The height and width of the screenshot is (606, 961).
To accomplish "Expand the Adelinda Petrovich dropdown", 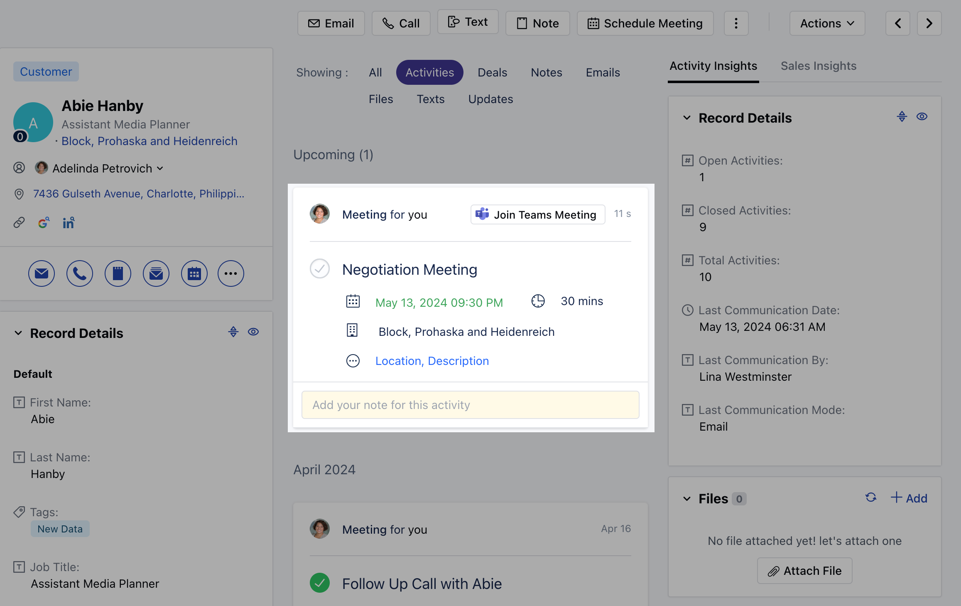I will (160, 169).
